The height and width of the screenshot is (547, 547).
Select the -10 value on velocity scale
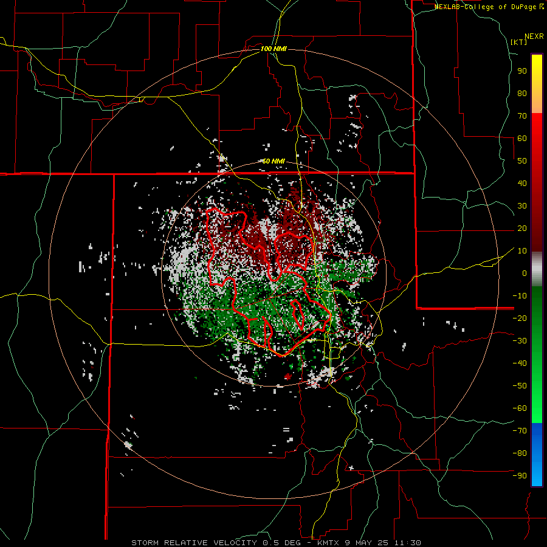[520, 296]
